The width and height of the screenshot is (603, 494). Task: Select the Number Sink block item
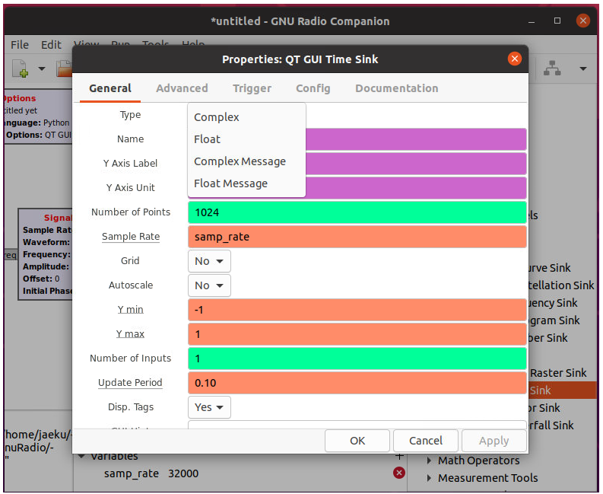(x=548, y=338)
